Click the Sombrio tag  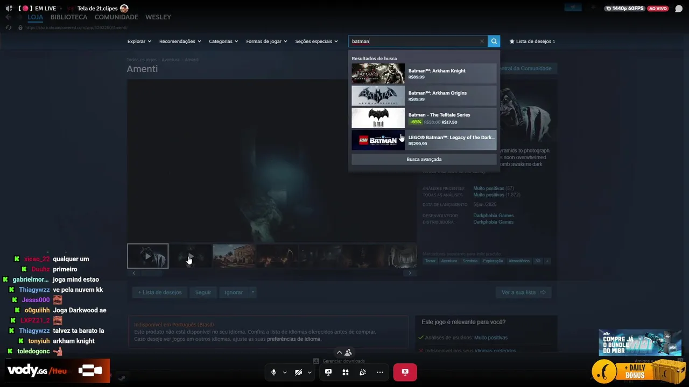coord(470,261)
